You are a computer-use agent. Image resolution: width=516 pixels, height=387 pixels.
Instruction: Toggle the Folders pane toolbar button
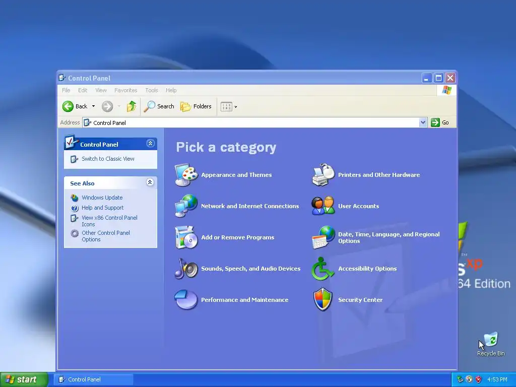tap(196, 106)
